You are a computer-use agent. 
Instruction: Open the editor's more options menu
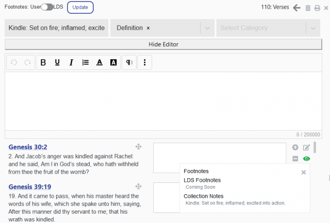coord(145,62)
